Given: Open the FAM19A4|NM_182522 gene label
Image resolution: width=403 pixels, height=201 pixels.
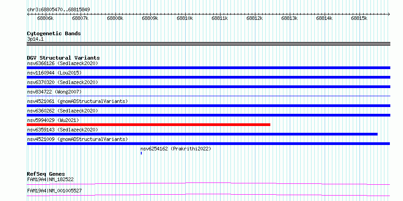Looking at the screenshot, I should point(50,179).
